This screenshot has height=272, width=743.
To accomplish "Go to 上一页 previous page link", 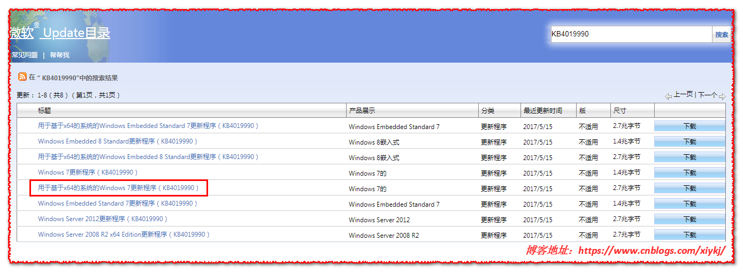I will pyautogui.click(x=683, y=95).
